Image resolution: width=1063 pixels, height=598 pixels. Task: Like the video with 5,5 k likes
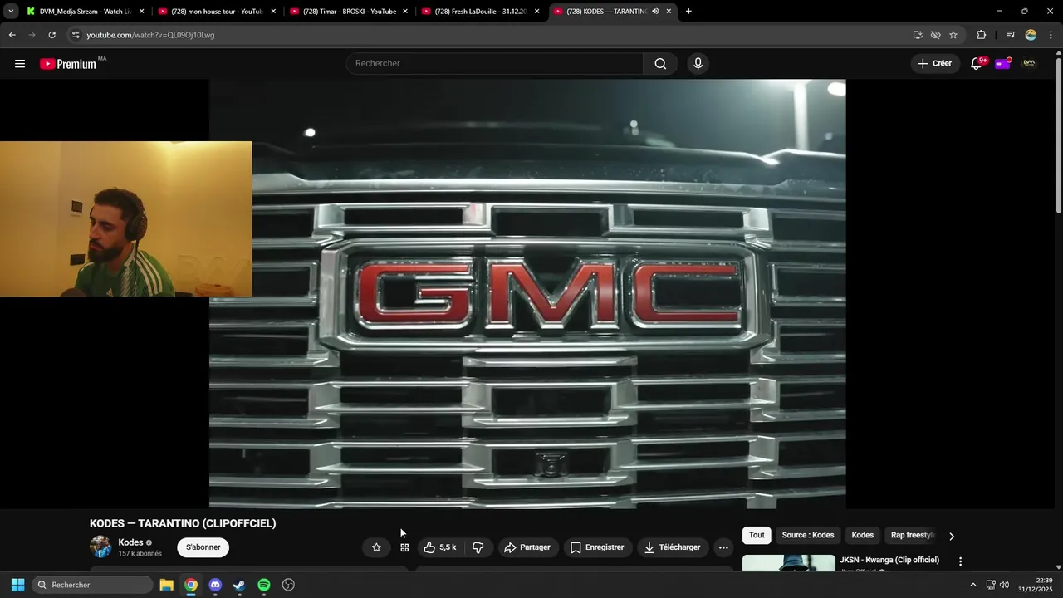pos(440,547)
